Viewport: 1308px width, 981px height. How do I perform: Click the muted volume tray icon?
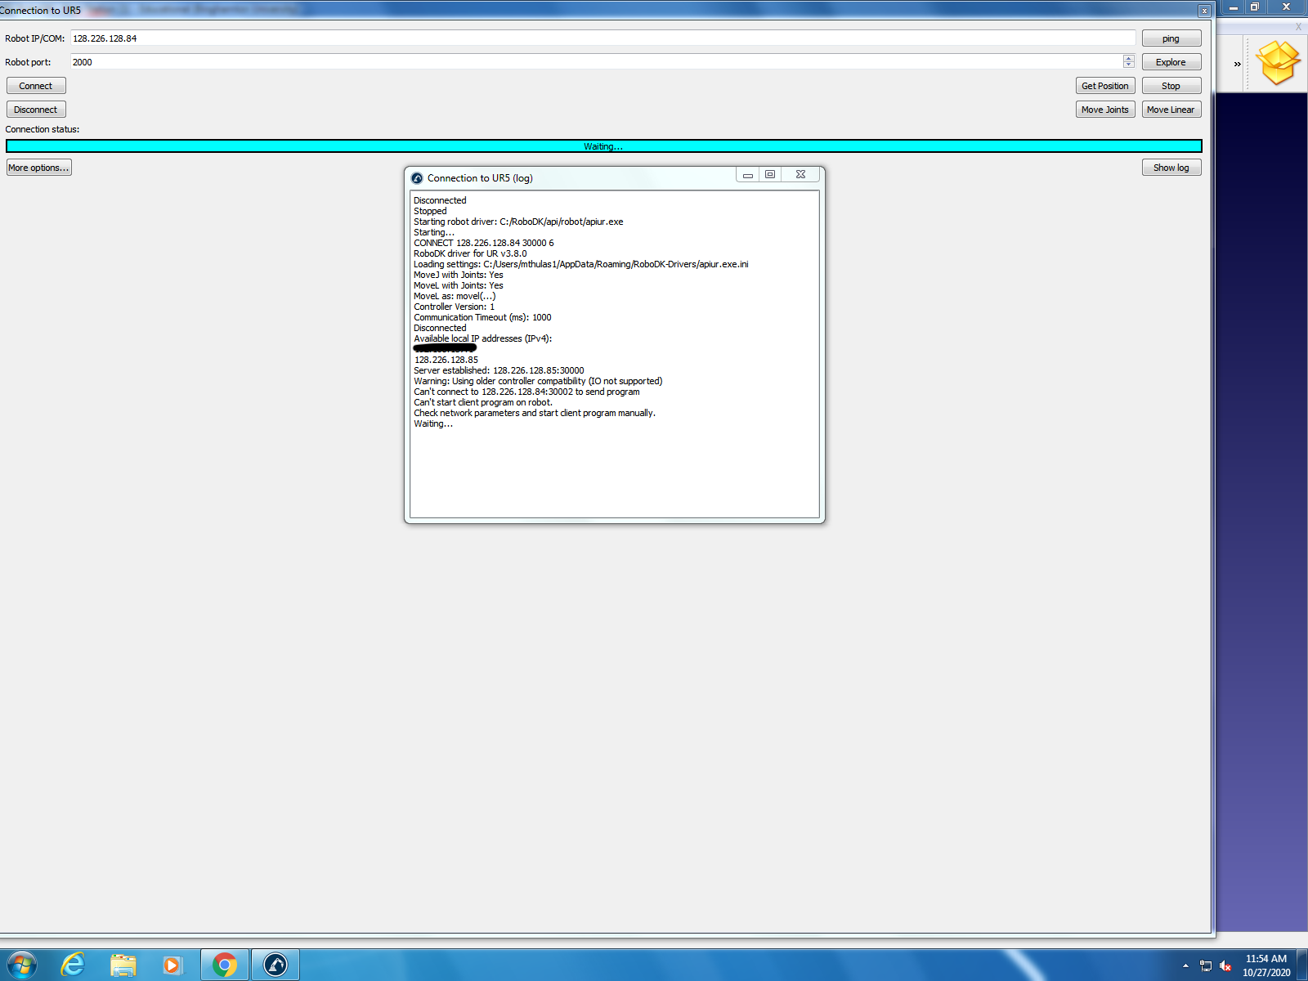[x=1225, y=965]
